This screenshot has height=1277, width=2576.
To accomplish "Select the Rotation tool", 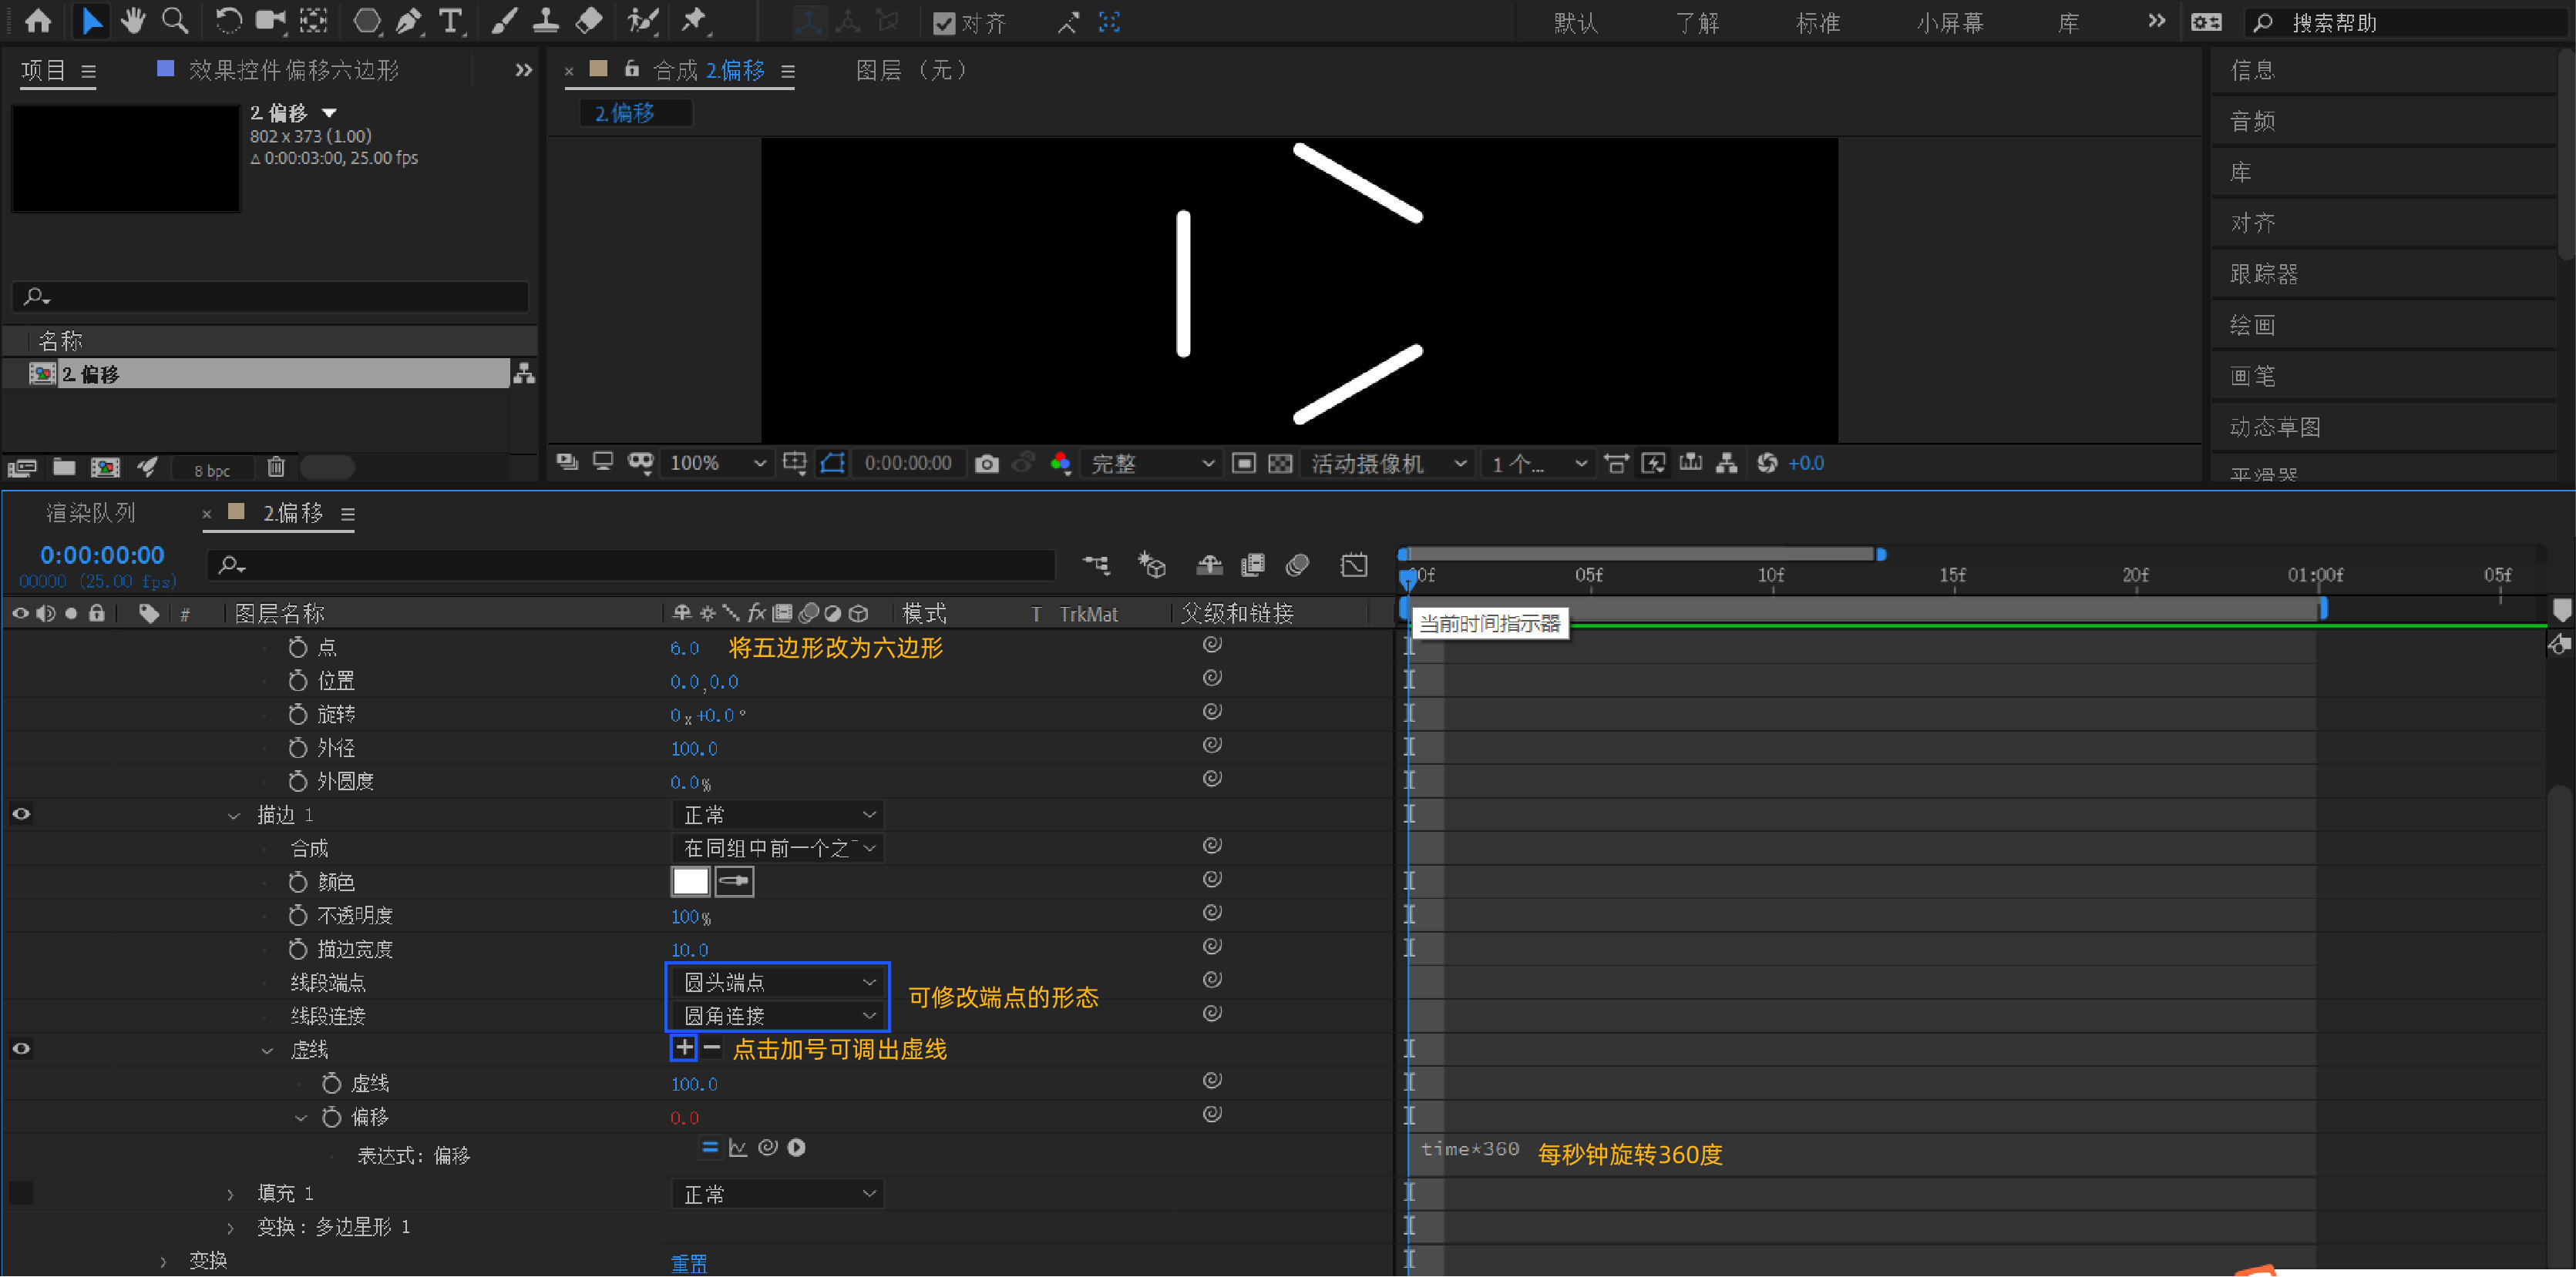I will click(228, 21).
